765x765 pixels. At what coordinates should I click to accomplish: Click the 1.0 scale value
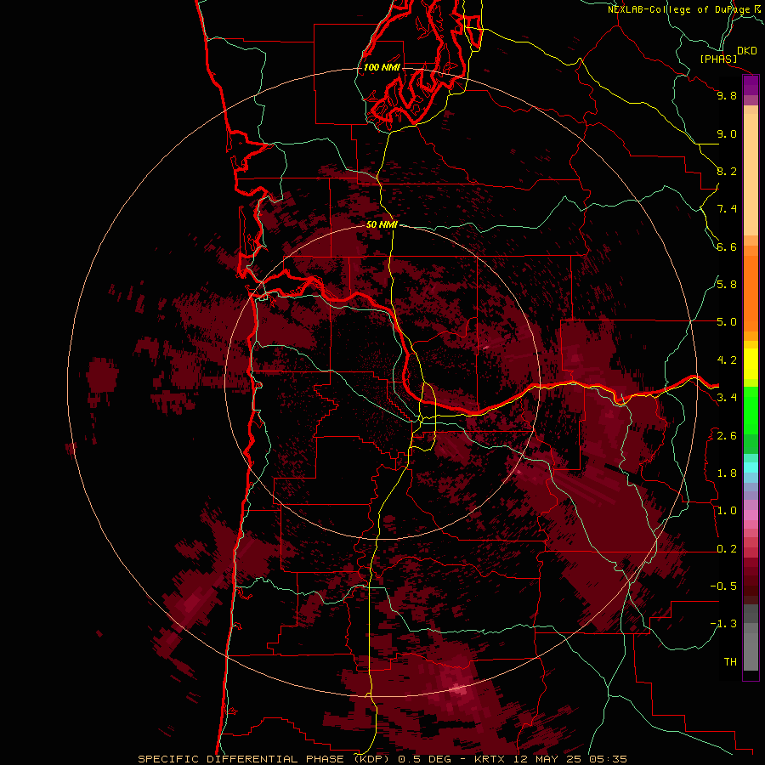click(727, 511)
